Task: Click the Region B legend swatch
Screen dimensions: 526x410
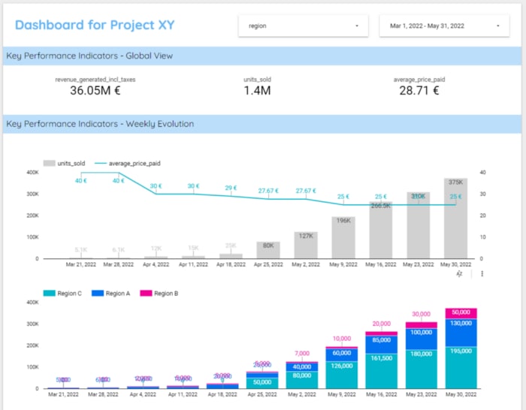Action: (146, 294)
